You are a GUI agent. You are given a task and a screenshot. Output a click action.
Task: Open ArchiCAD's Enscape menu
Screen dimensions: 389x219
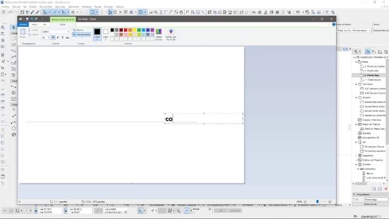[x=108, y=7]
